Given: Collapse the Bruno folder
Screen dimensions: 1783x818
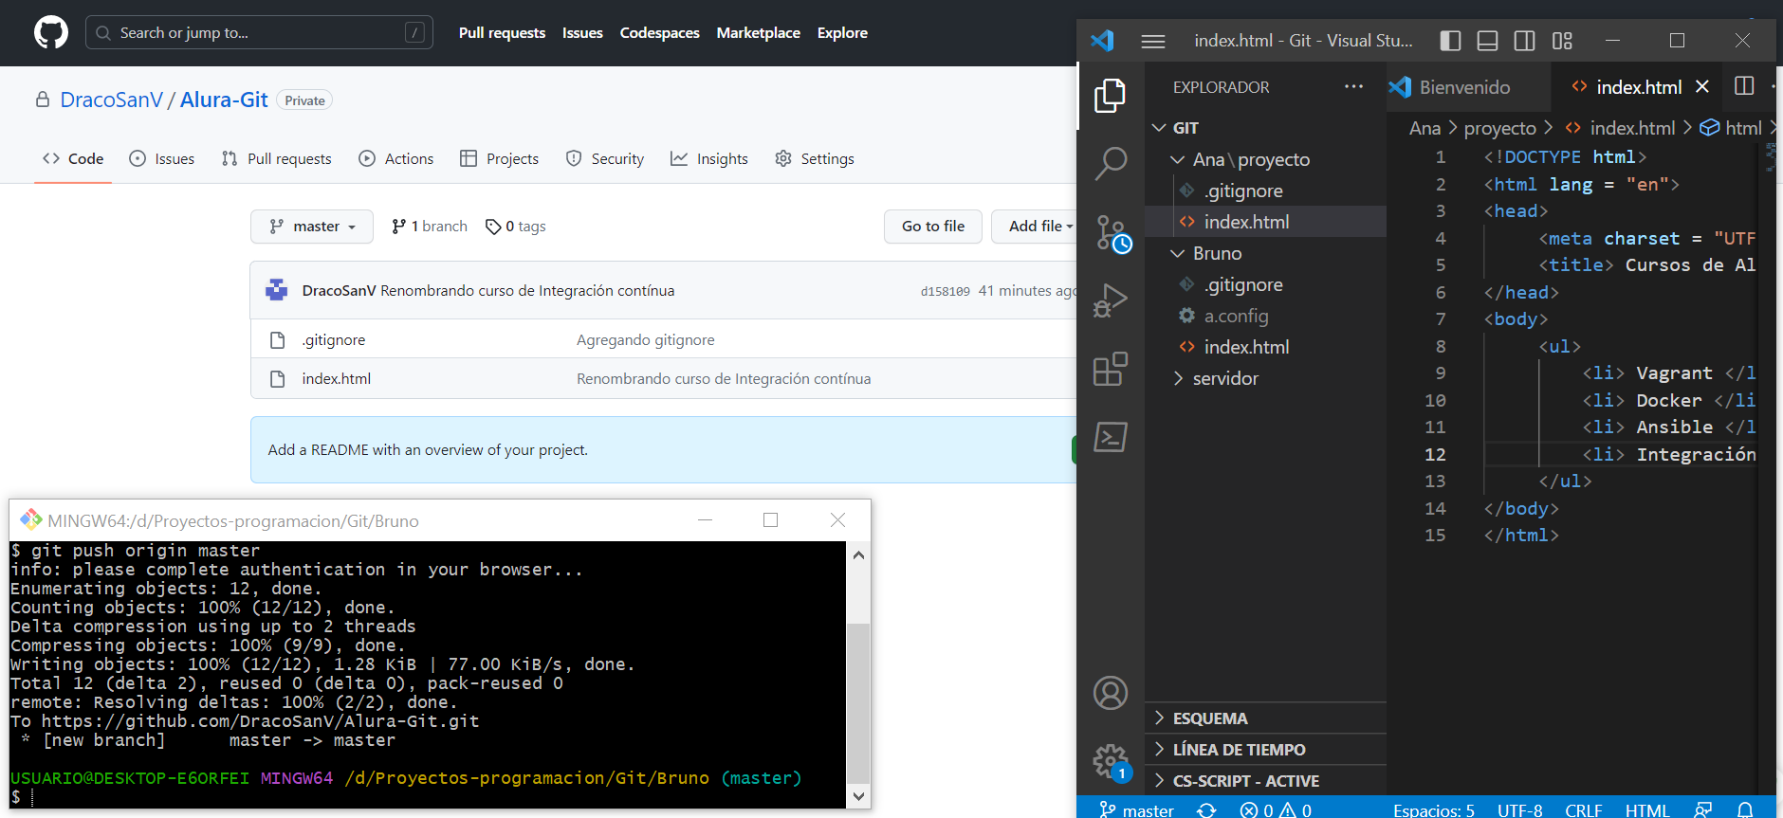Looking at the screenshot, I should (x=1265, y=253).
